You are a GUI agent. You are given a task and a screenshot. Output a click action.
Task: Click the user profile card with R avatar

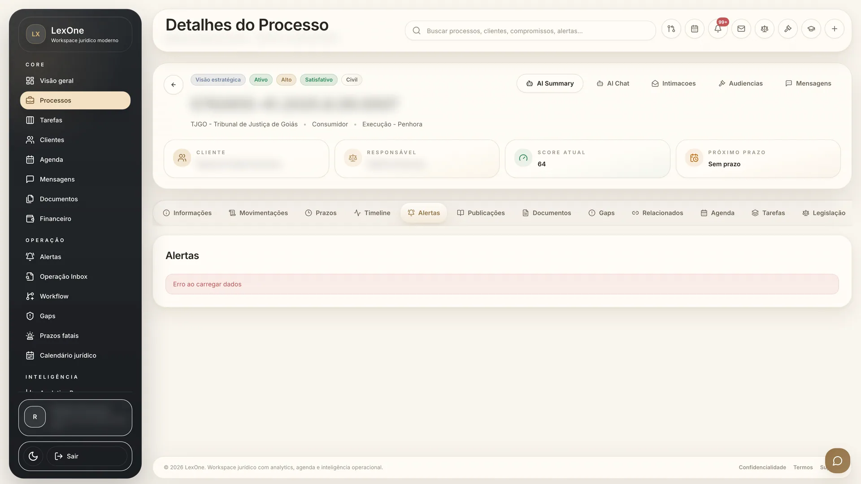click(x=75, y=417)
